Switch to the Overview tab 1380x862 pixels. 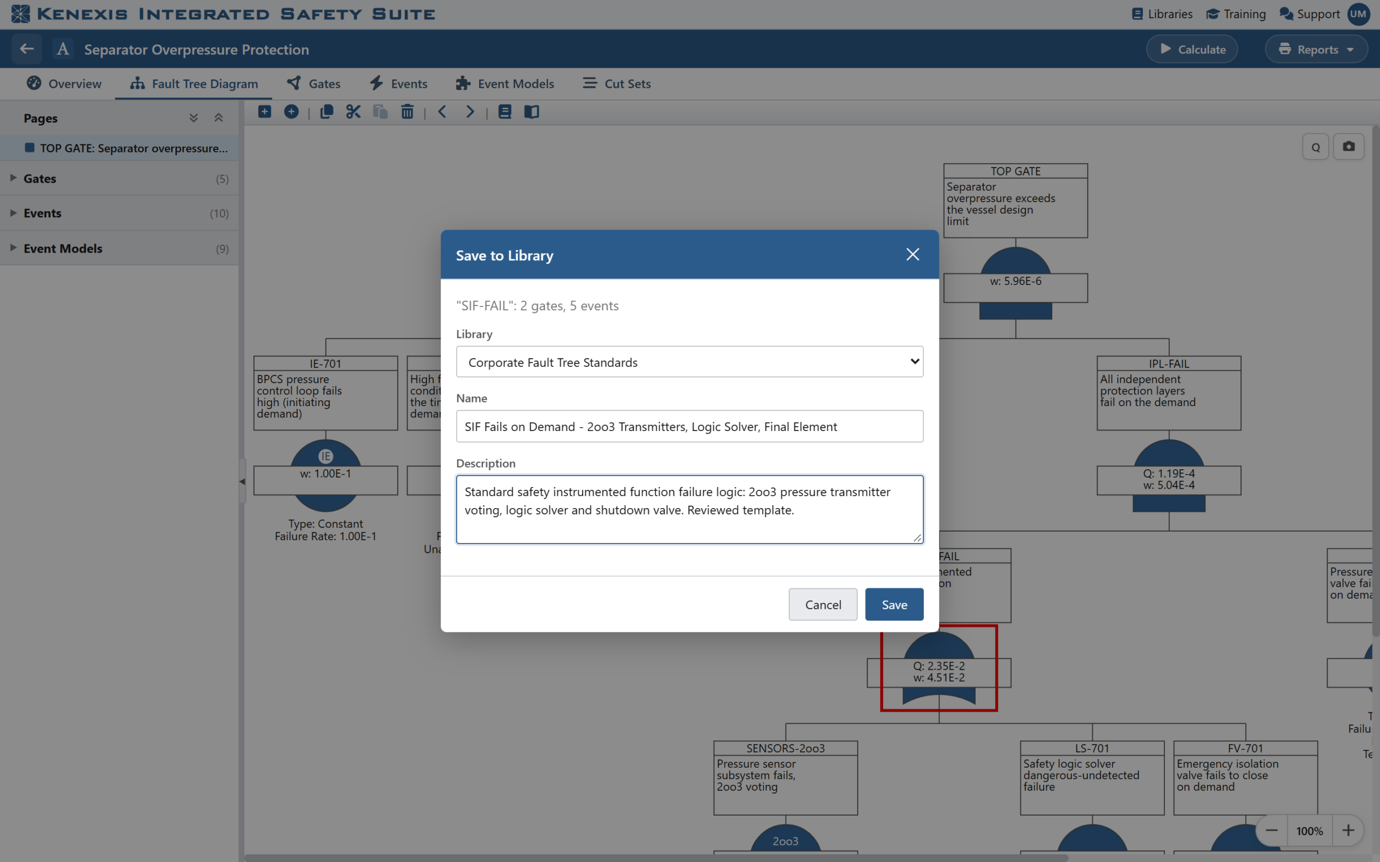(64, 84)
